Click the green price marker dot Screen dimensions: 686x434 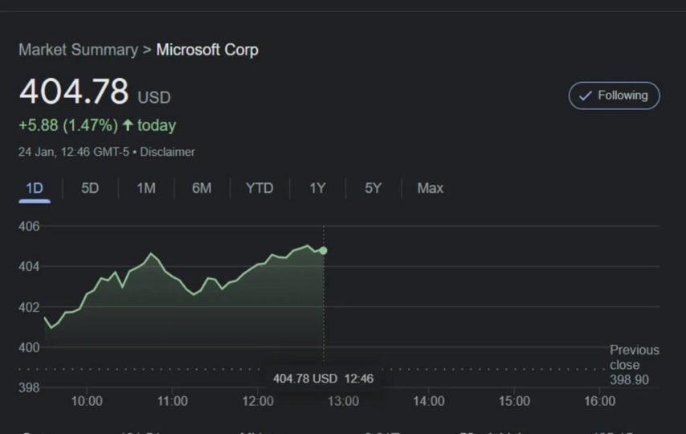[x=323, y=251]
